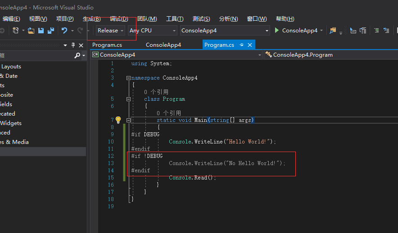398x233 pixels.
Task: Click the 'using System;' code line
Action: [152, 63]
